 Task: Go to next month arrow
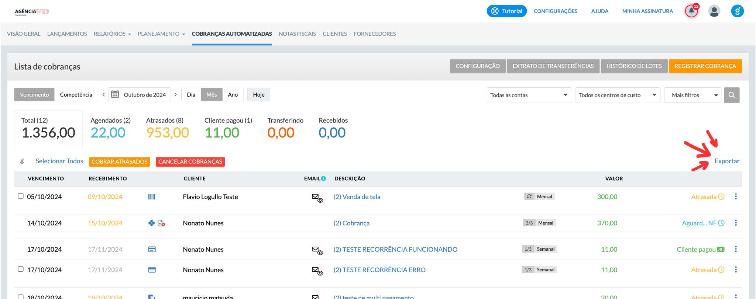click(176, 94)
